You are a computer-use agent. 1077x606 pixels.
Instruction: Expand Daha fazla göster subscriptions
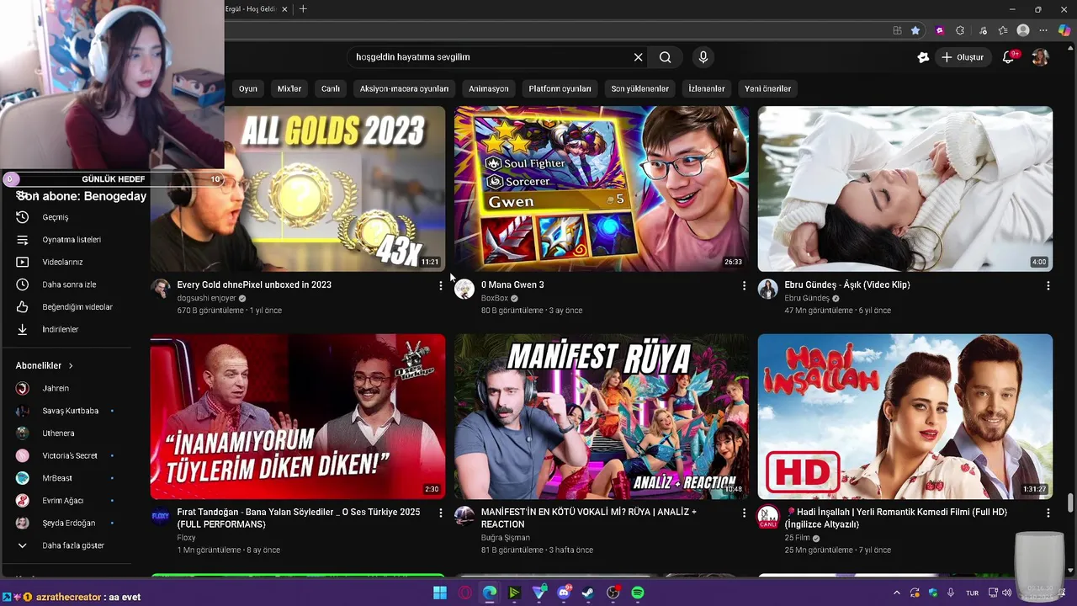coord(72,545)
